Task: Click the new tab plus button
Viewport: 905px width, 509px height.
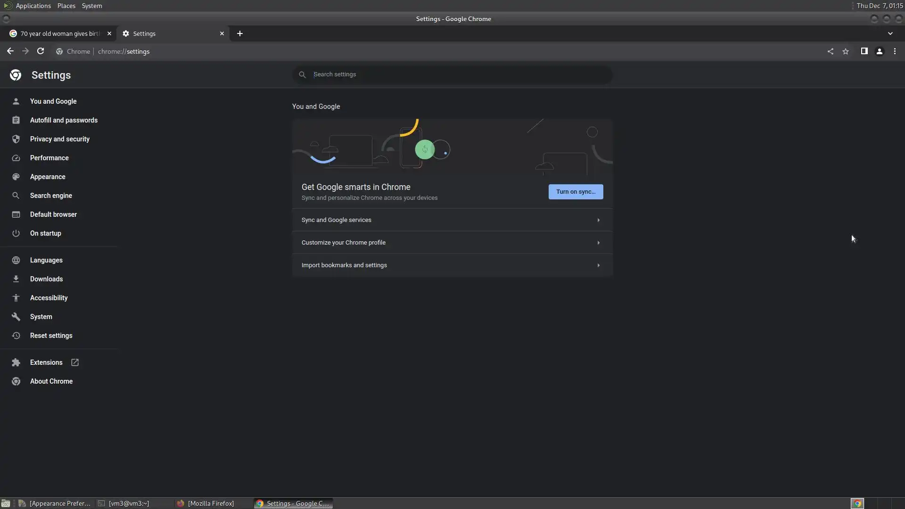Action: (240, 33)
